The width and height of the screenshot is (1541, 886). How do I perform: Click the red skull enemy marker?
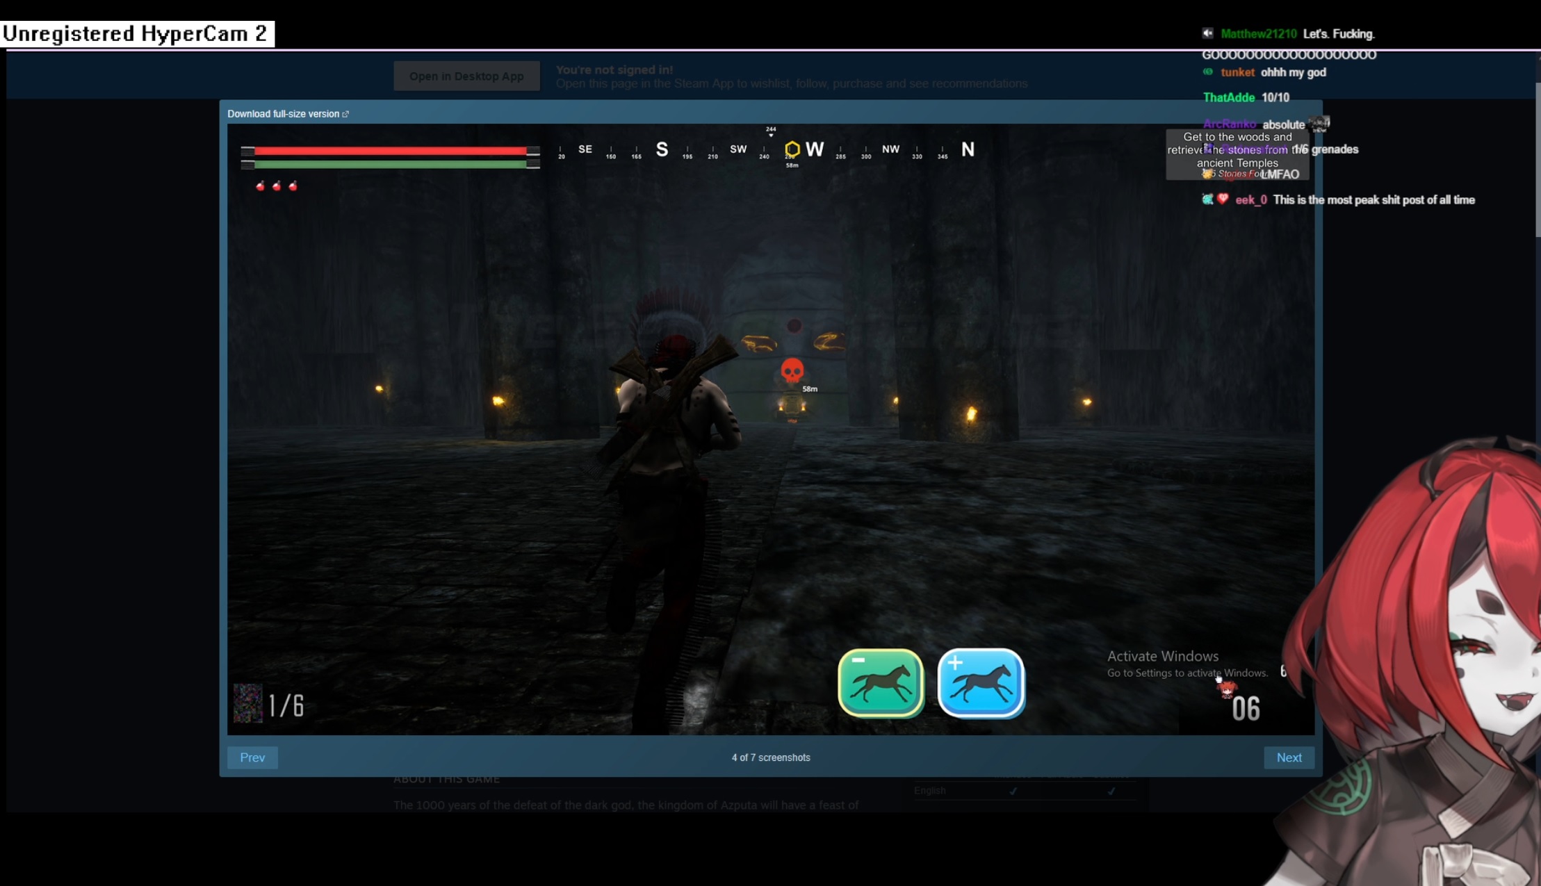pos(792,370)
